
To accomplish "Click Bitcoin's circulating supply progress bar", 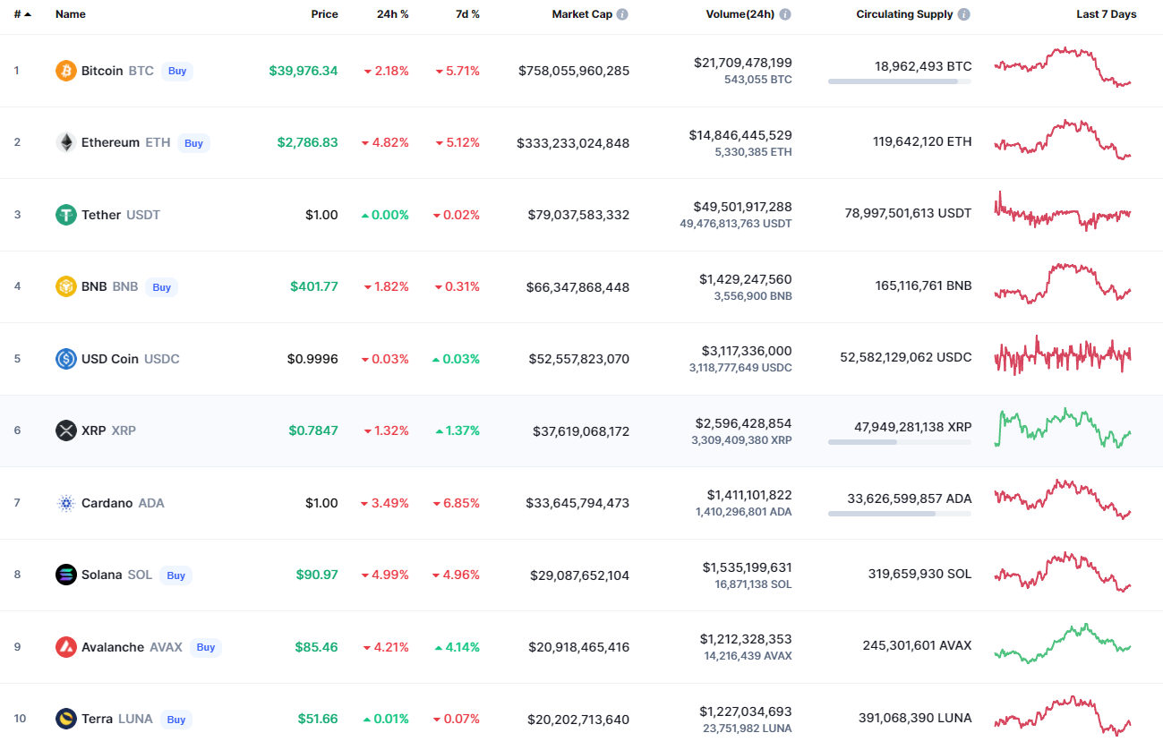I will coord(899,81).
